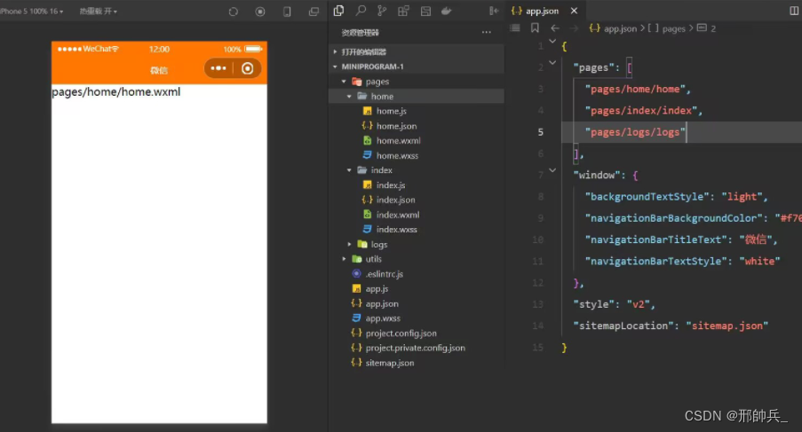Close the app.json editor tab
802x432 pixels.
tap(574, 11)
